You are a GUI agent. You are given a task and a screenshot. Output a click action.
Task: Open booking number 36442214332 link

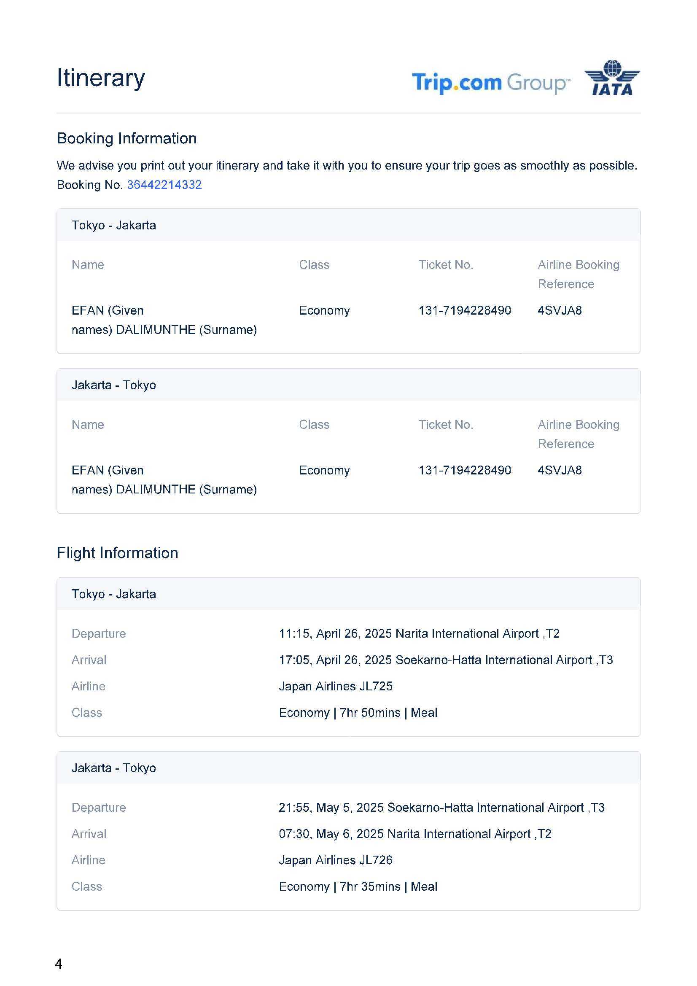click(164, 185)
